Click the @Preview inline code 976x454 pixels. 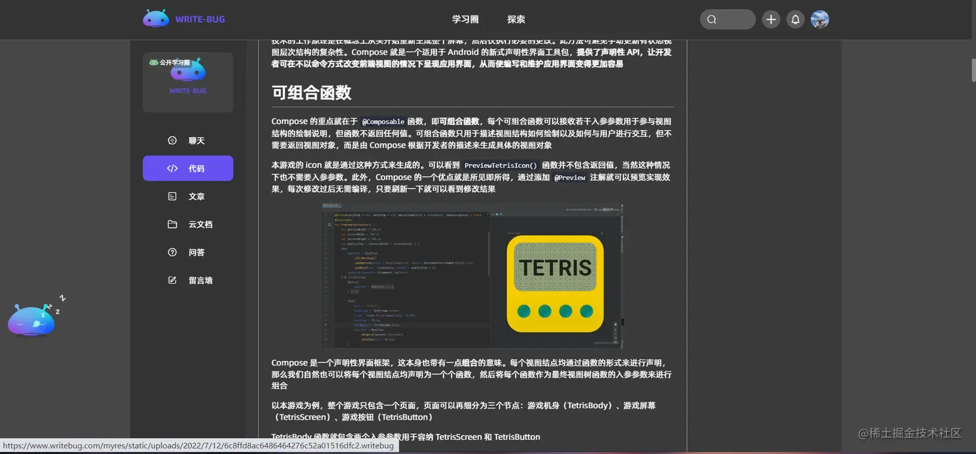pos(570,178)
